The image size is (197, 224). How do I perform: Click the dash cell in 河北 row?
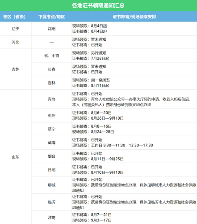pyautogui.click(x=51, y=42)
